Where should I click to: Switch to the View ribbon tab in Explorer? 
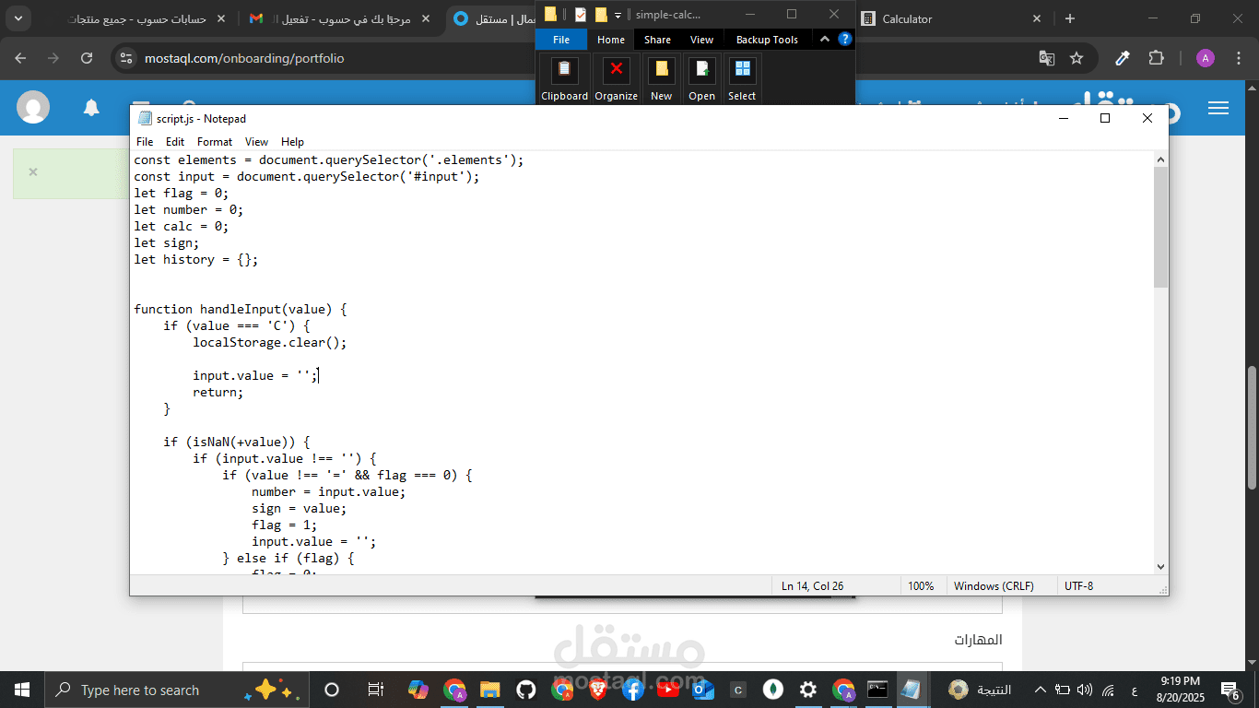pyautogui.click(x=701, y=40)
